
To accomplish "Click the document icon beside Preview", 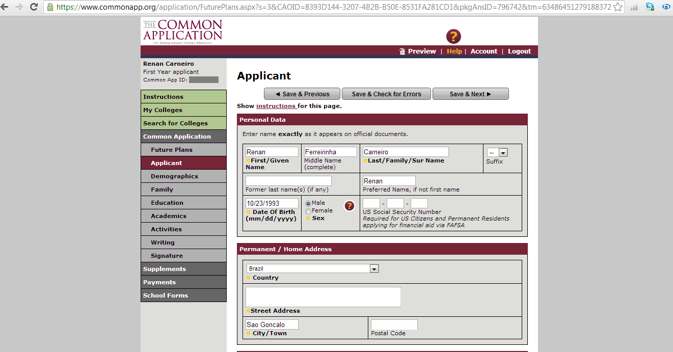I will click(402, 51).
